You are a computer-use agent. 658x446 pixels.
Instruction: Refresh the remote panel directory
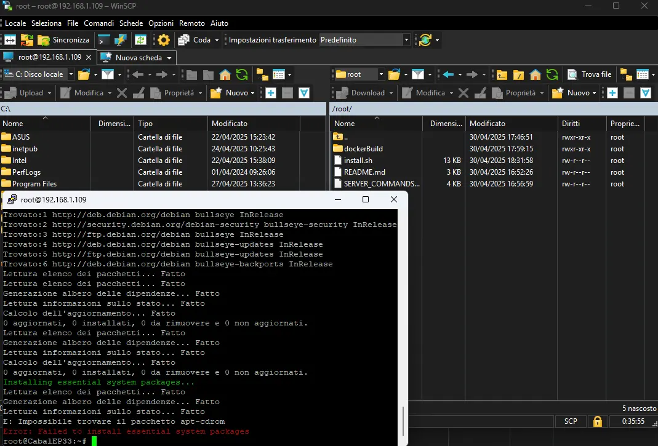click(552, 74)
